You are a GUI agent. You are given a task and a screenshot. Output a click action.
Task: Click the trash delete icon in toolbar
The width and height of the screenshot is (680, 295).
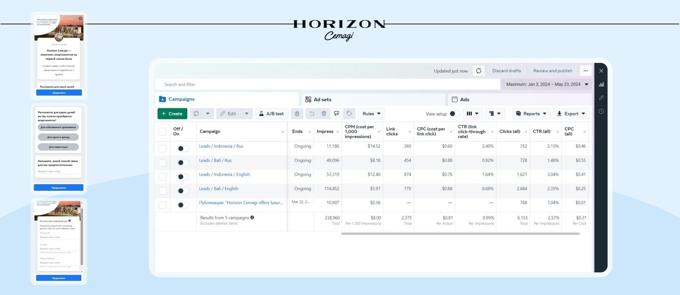[324, 114]
